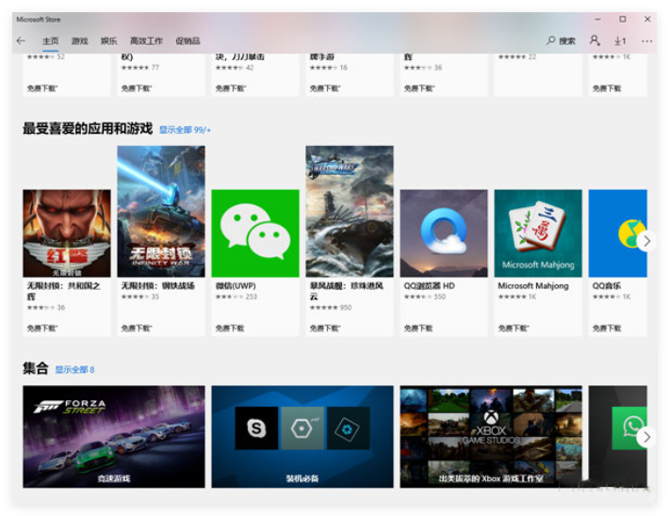Select the 免费下载 under QQ音乐
Viewport: 669px width, 516px height.
tap(607, 328)
